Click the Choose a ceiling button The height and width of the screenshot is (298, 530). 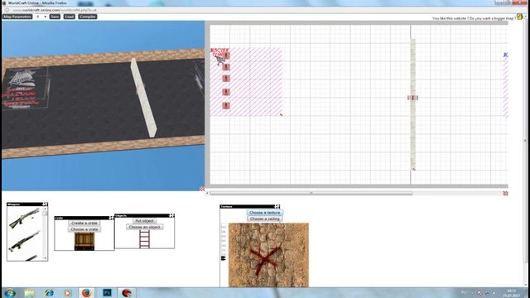265,219
